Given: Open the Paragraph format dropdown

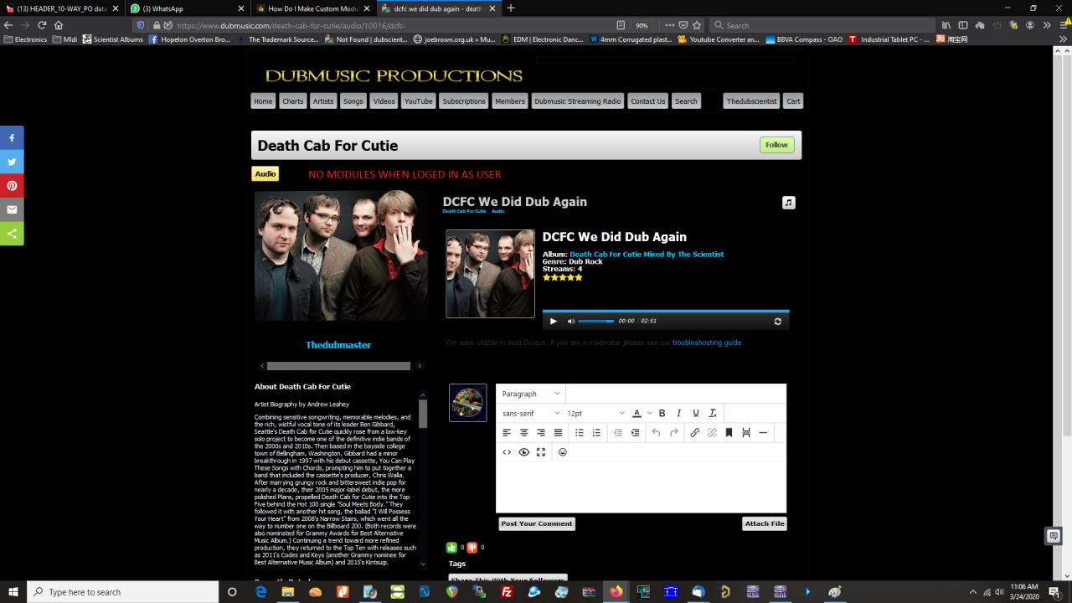Looking at the screenshot, I should click(531, 394).
